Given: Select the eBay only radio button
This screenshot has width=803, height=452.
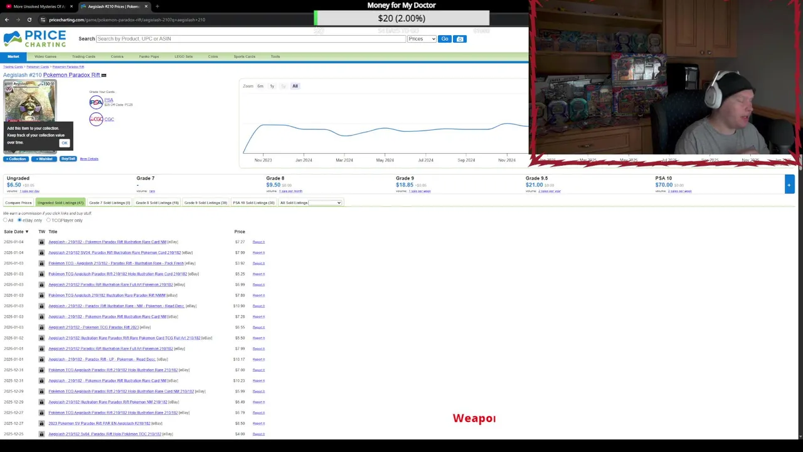Looking at the screenshot, I should [19, 220].
